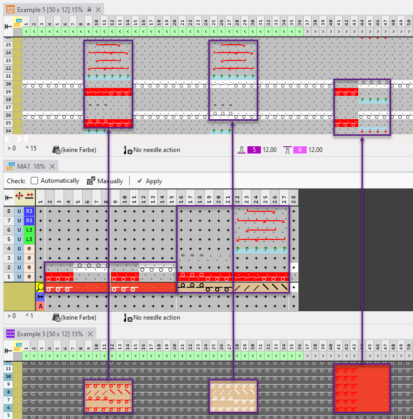Click the horizontal red arrow icon in MA1 header
This screenshot has height=419, width=413.
[x=29, y=196]
